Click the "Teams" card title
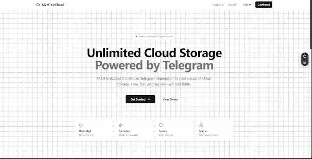 (x=203, y=131)
